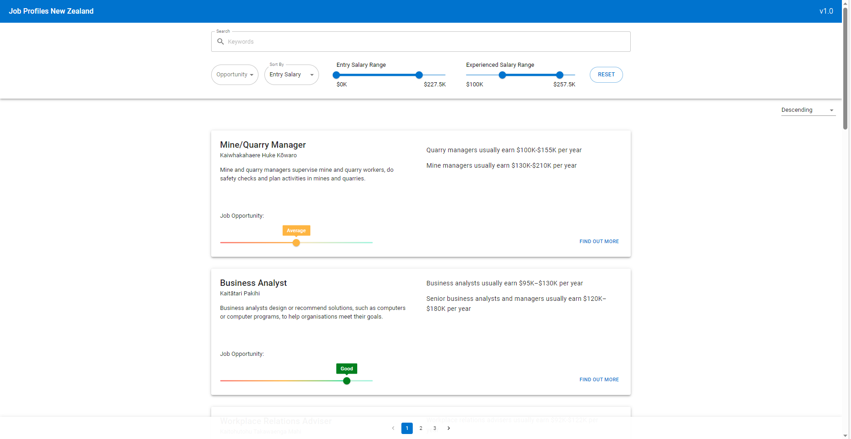Click the Descending dropdown arrow
This screenshot has width=851, height=439.
pos(831,110)
